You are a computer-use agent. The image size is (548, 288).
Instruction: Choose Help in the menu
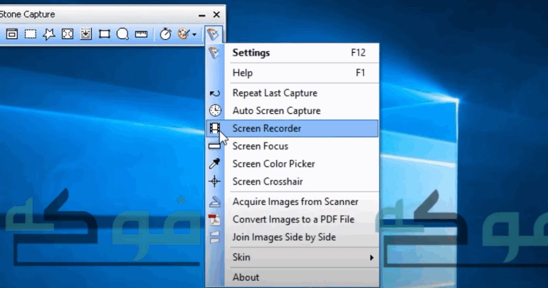292,72
